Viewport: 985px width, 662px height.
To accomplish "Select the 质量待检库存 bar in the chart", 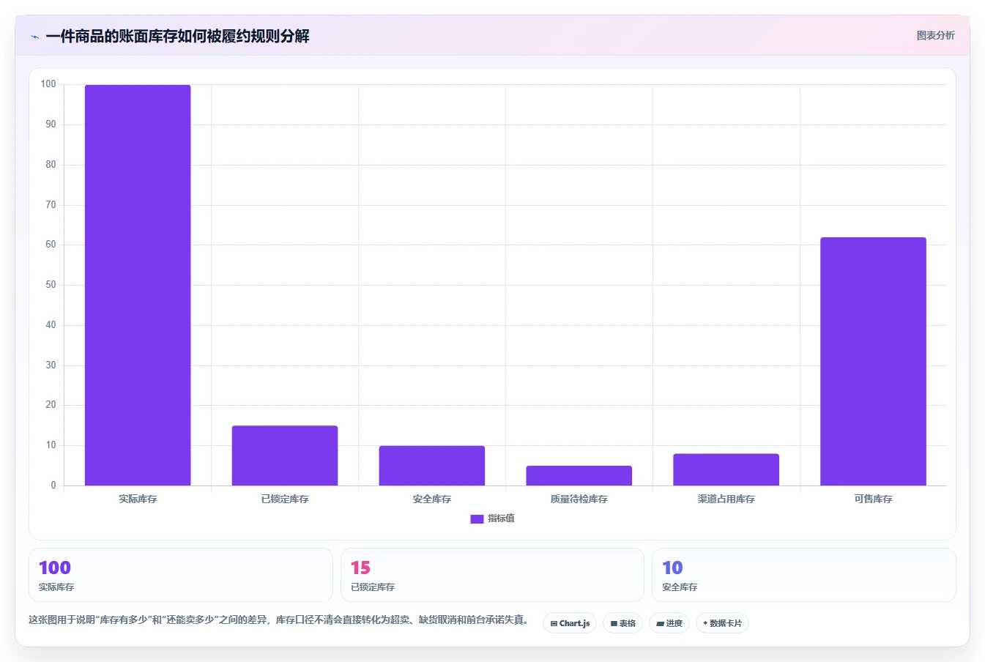I will pos(579,475).
